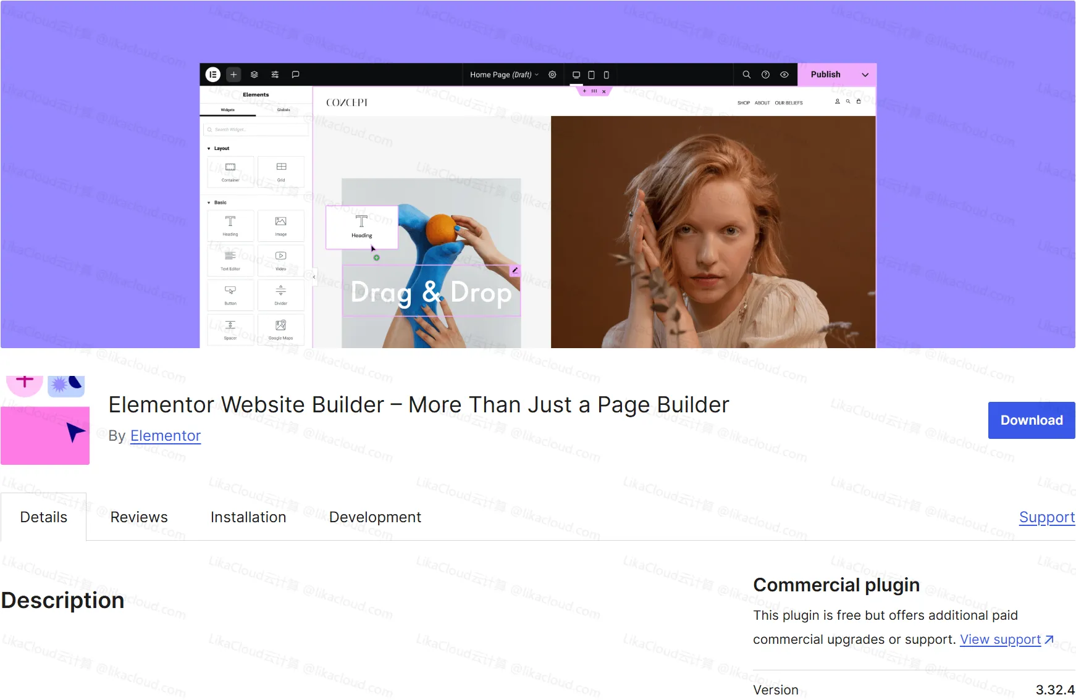Expand the Publish options chevron

[864, 74]
